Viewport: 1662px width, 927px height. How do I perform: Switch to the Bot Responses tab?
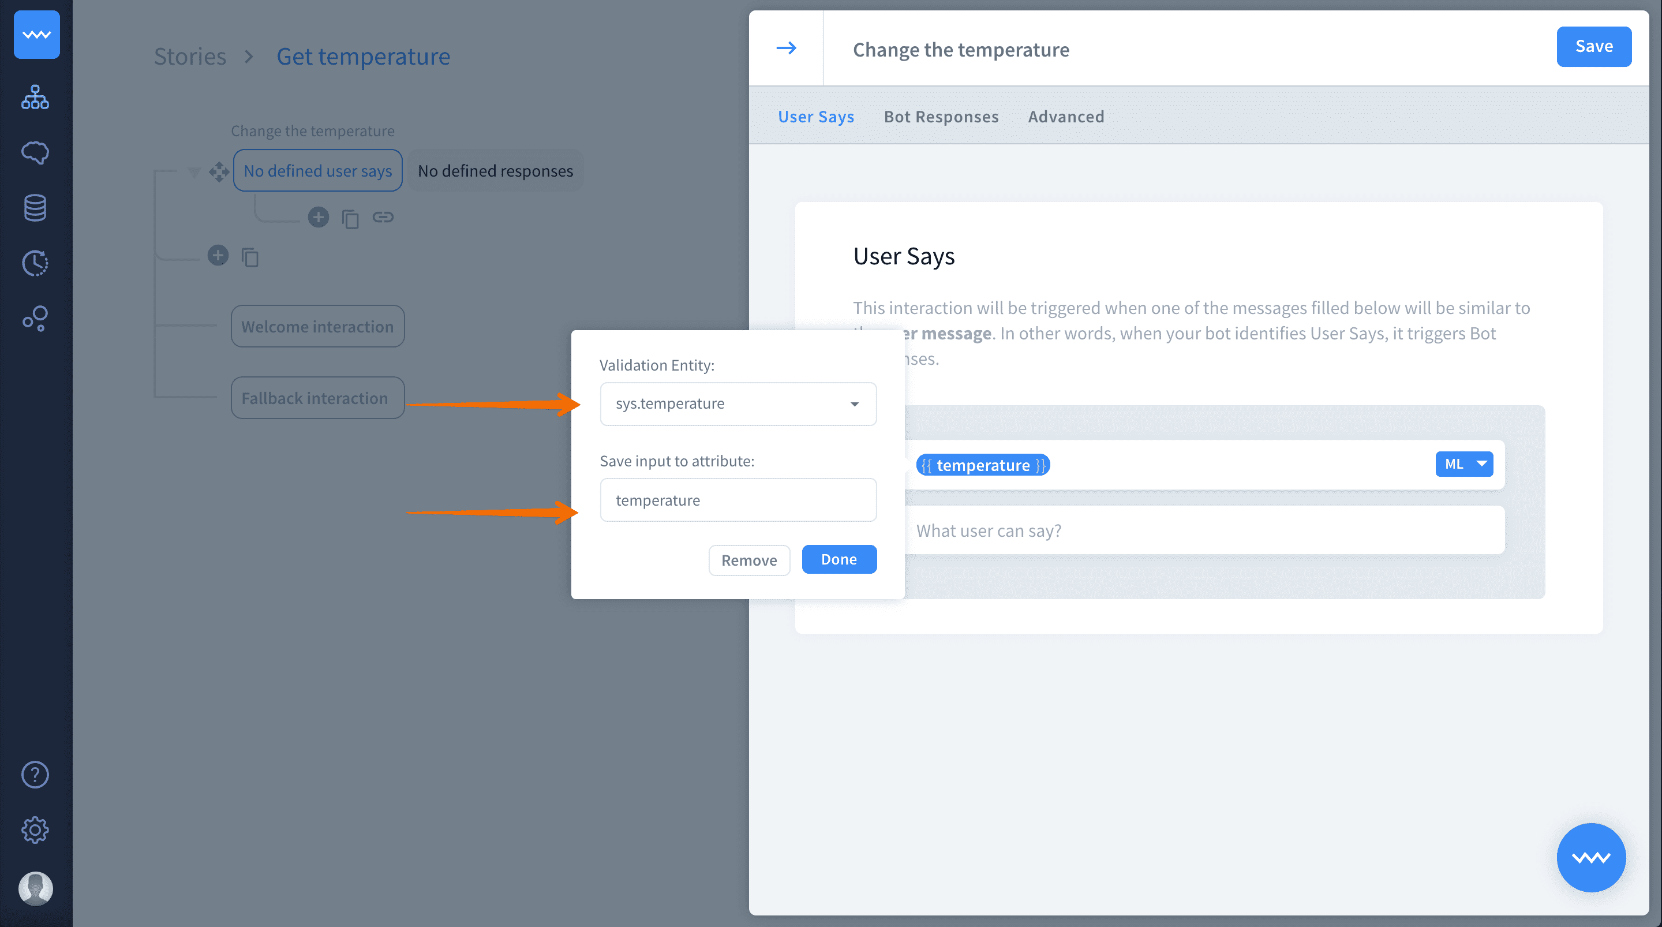941,117
